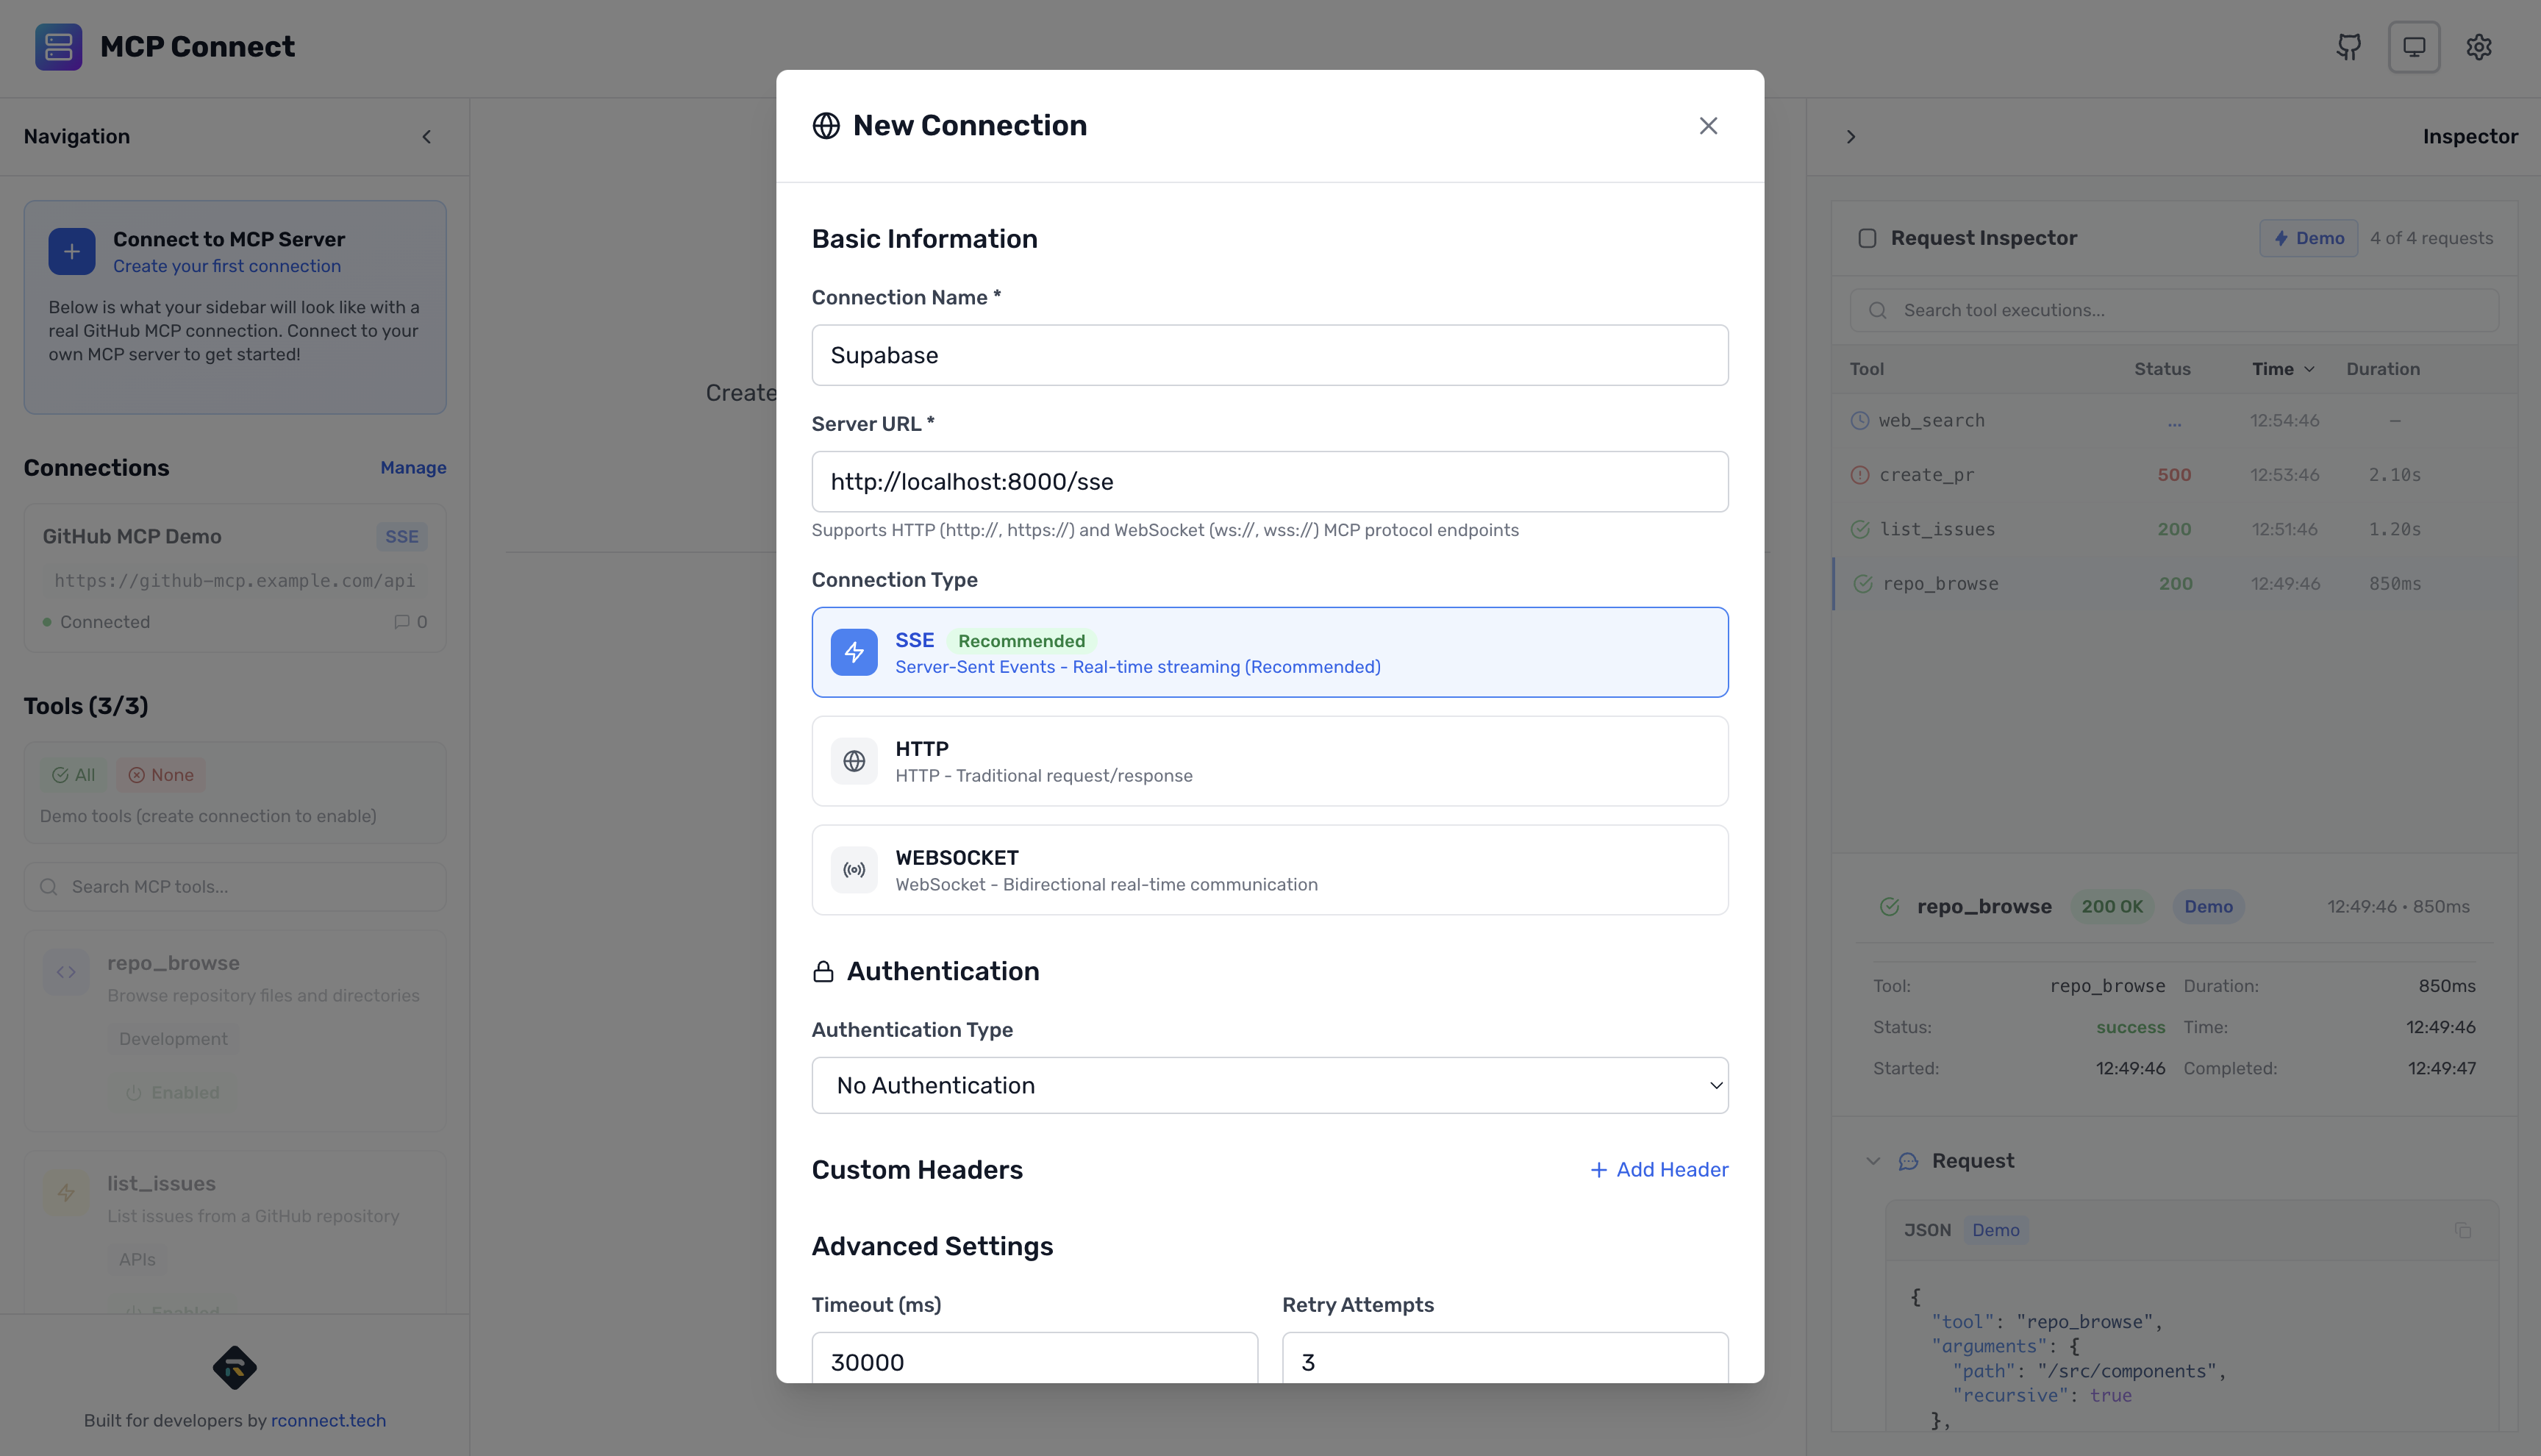Open the No Authentication dropdown

point(1270,1085)
